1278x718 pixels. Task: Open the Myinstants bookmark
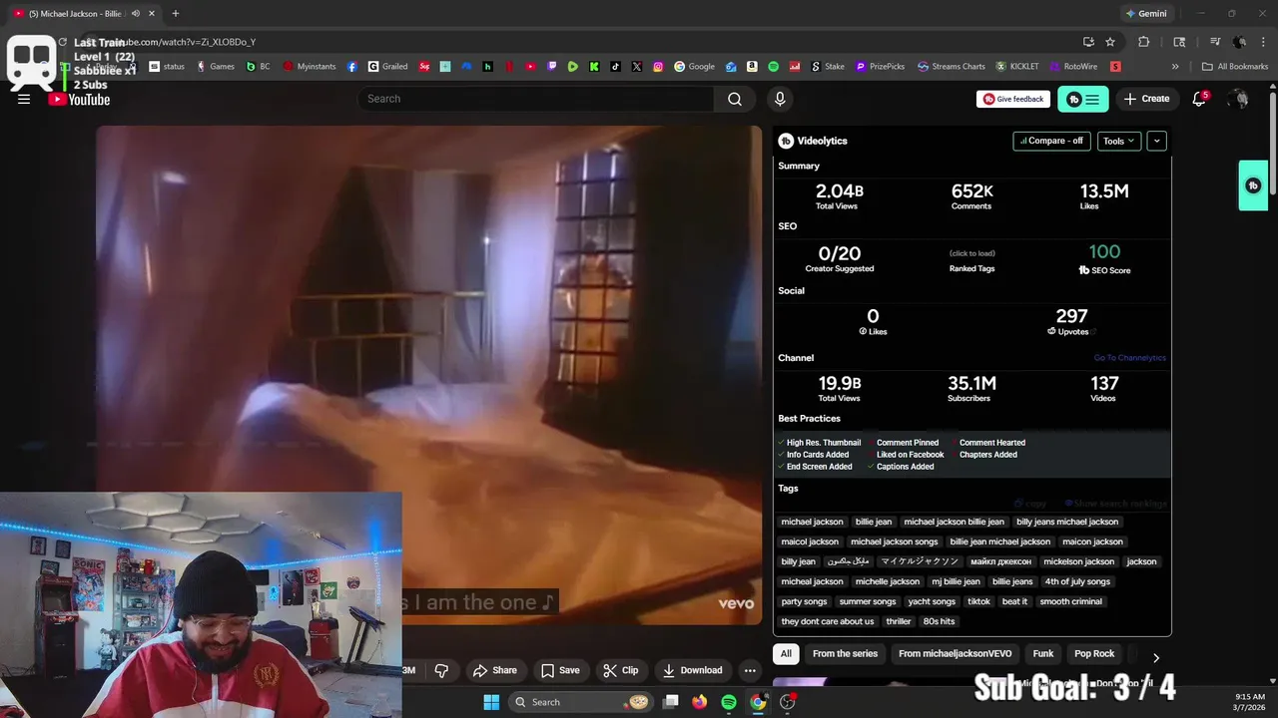(x=310, y=67)
